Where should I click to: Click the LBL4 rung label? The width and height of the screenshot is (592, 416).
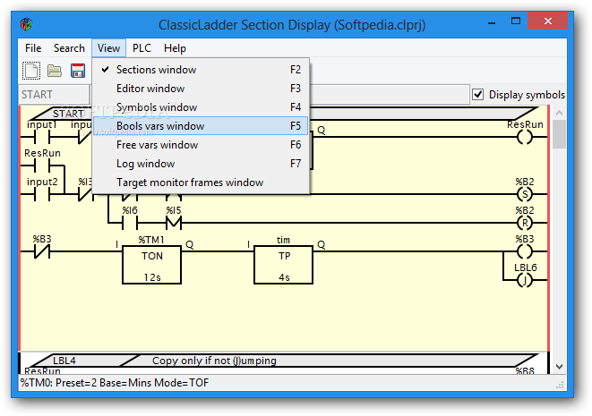pyautogui.click(x=64, y=361)
